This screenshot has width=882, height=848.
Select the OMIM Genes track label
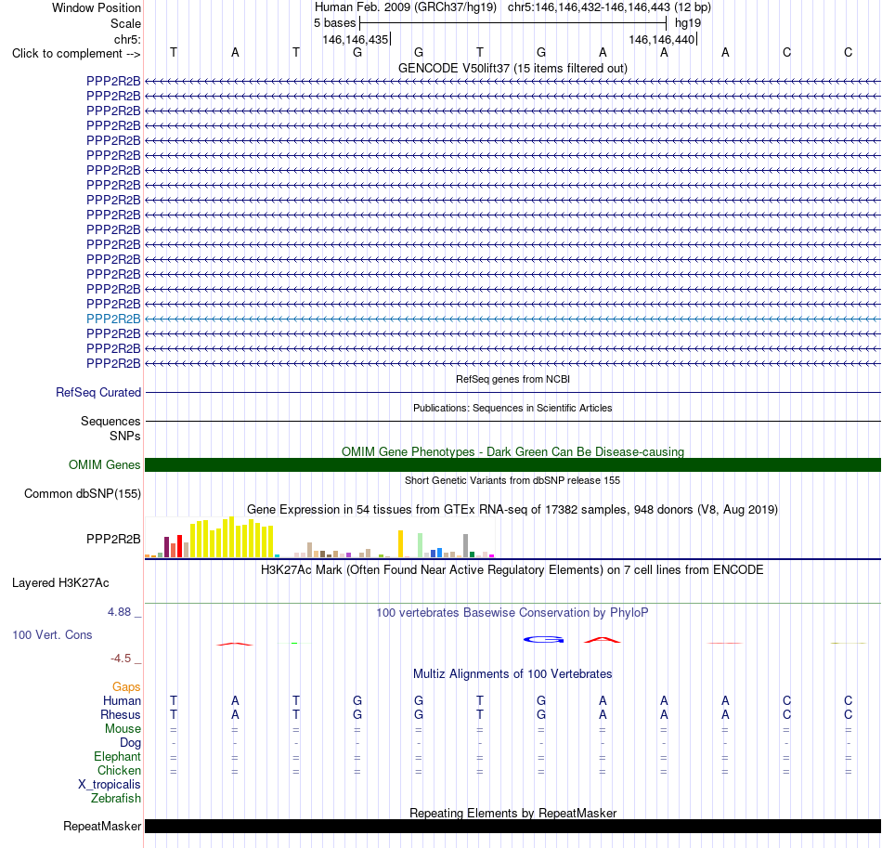pyautogui.click(x=104, y=464)
